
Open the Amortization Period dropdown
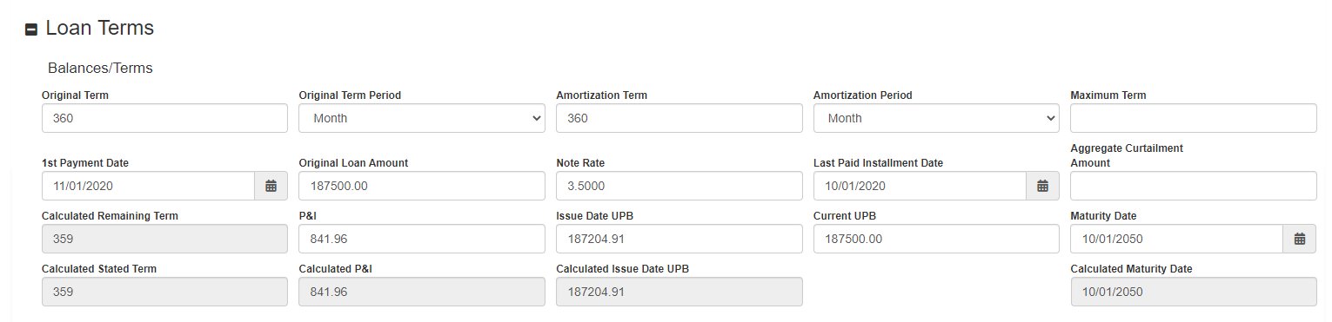(936, 118)
